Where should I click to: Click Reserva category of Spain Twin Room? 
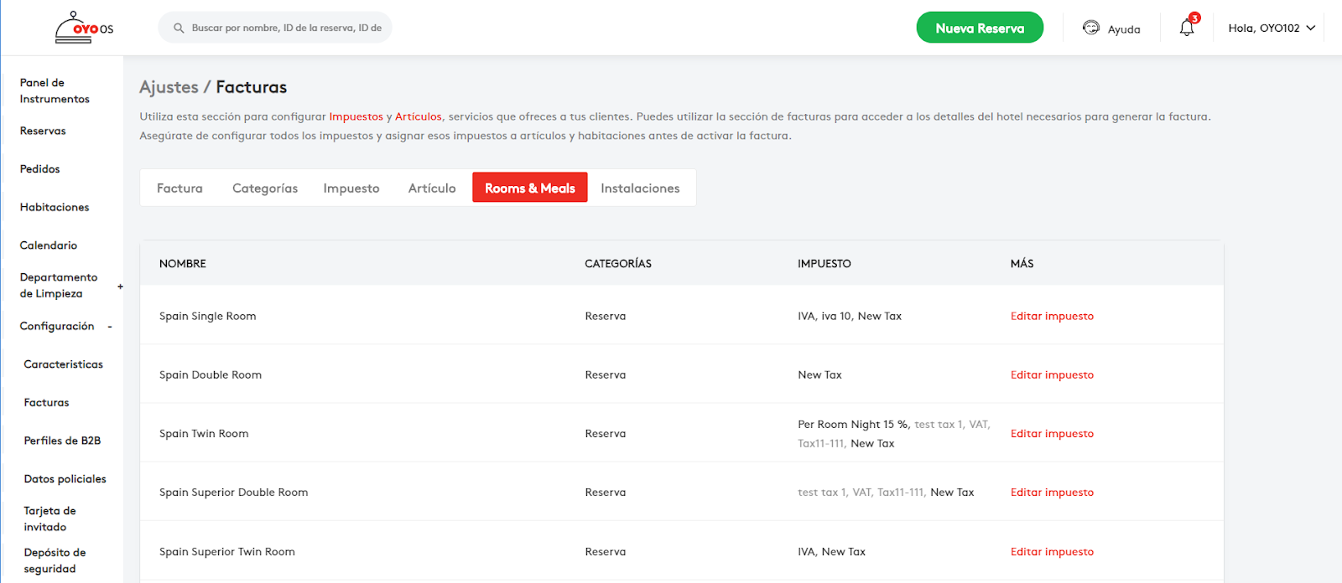[606, 433]
